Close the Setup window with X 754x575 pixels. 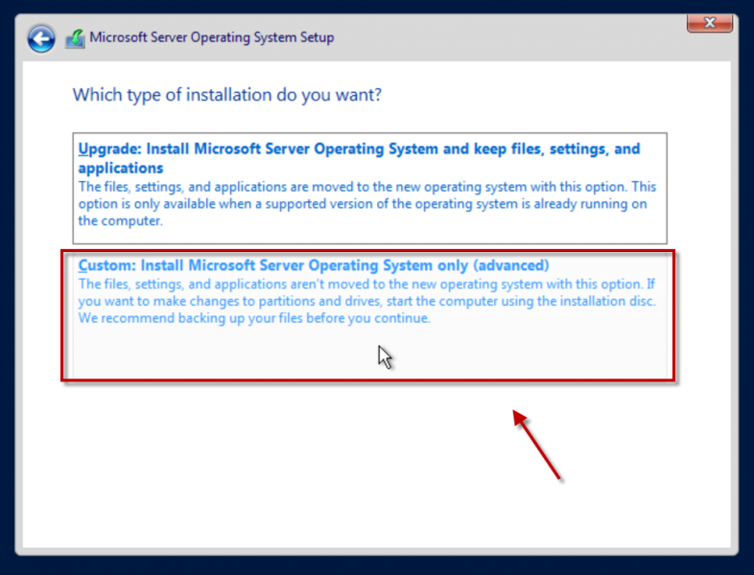coord(710,23)
